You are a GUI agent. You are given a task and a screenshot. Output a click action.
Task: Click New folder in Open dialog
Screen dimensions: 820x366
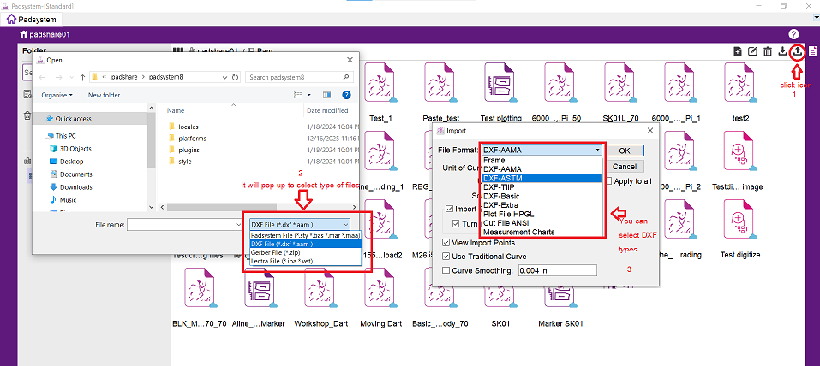[x=104, y=95]
